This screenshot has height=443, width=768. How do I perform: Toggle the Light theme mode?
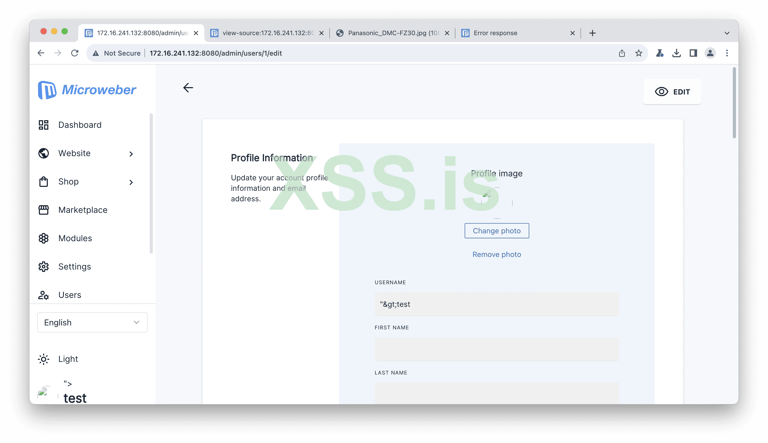68,359
